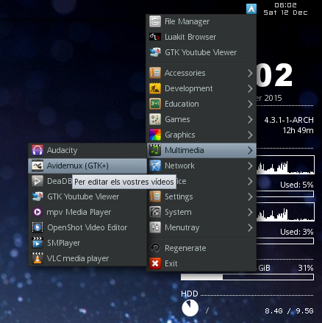
Task: Expand Games submenu arrow
Action: [x=250, y=119]
